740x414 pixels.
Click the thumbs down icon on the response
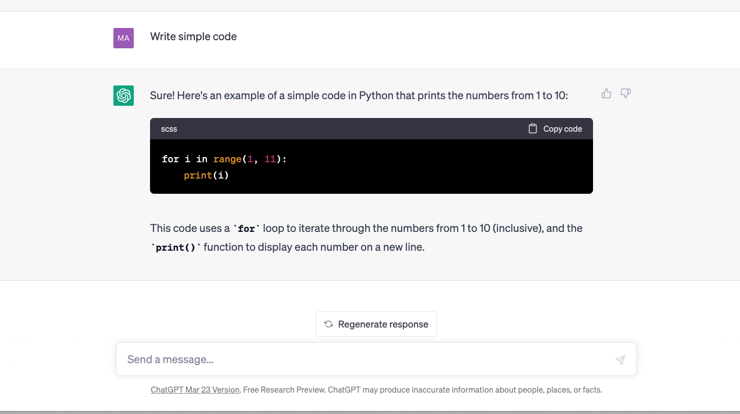click(x=626, y=94)
